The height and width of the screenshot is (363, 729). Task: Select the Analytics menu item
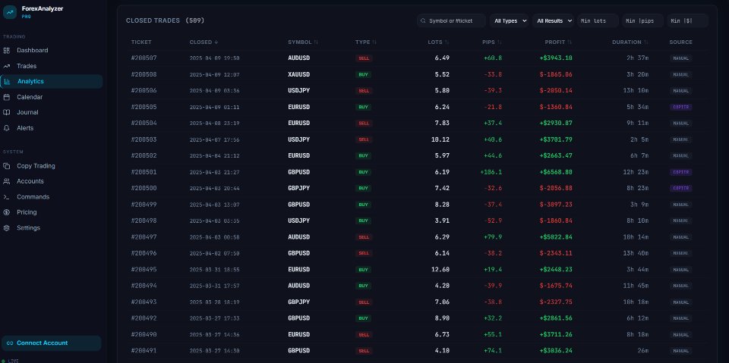point(52,81)
